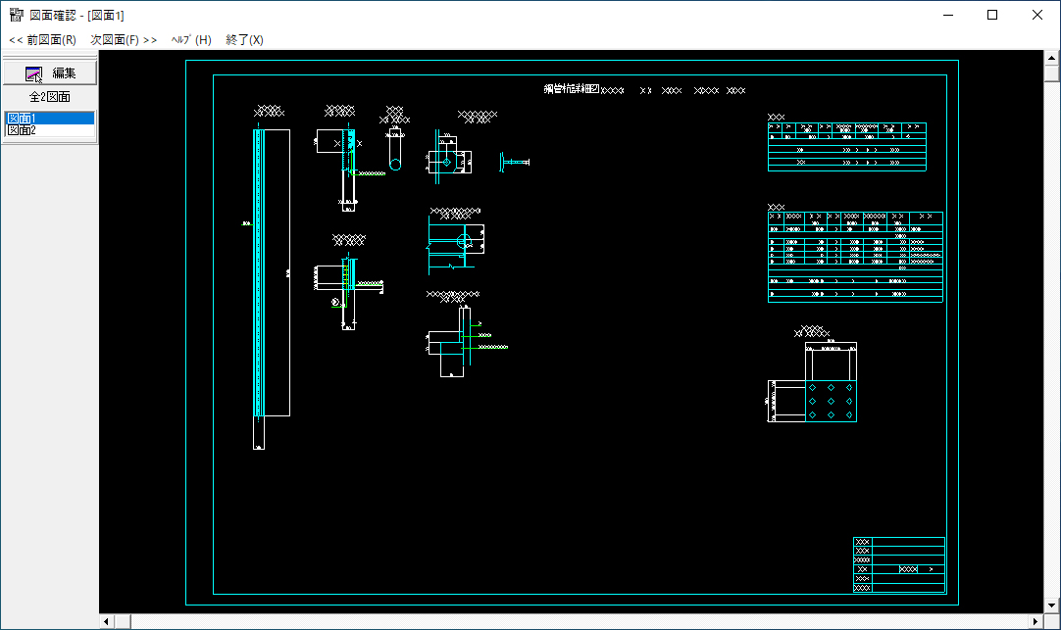Viewport: 1061px width, 630px height.
Task: Maximize the 図面確認 window
Action: (992, 15)
